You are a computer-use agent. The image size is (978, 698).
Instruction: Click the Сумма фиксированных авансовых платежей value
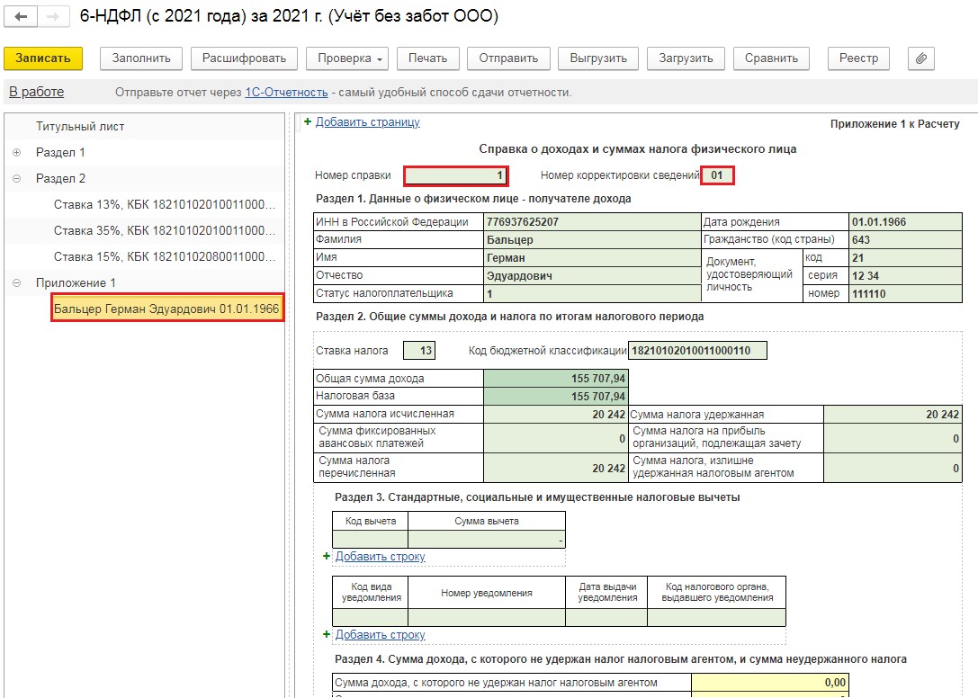click(x=555, y=438)
